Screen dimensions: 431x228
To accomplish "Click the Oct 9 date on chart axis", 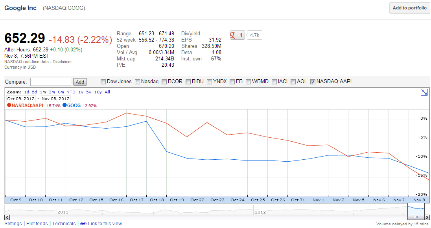I will [x=16, y=200].
